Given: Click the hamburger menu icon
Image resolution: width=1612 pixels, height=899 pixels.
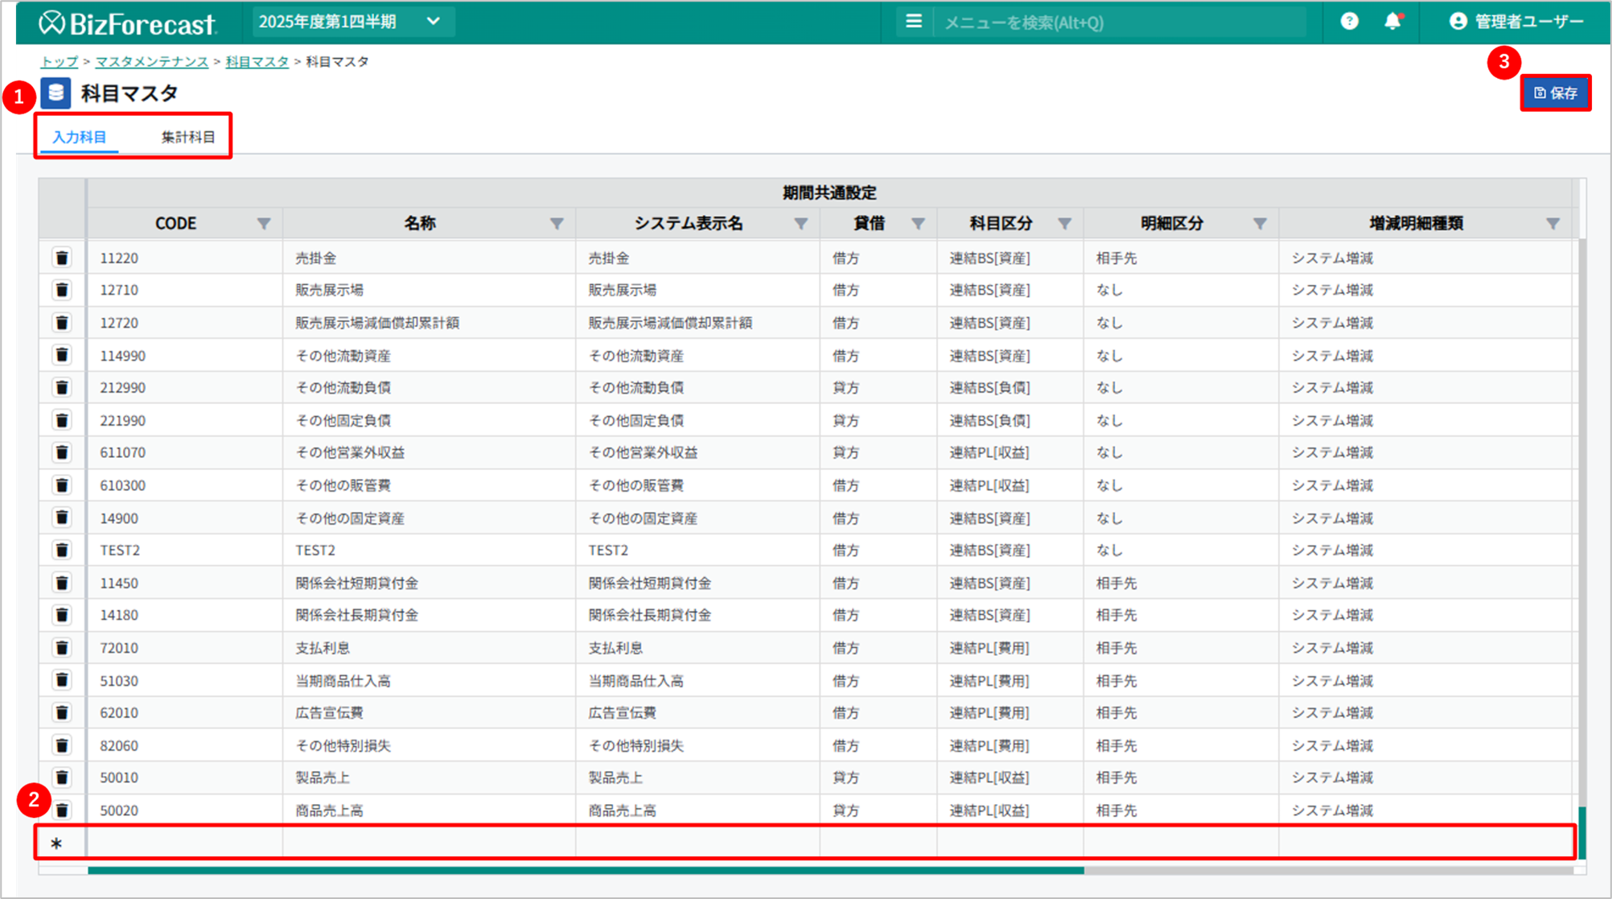Looking at the screenshot, I should (914, 22).
